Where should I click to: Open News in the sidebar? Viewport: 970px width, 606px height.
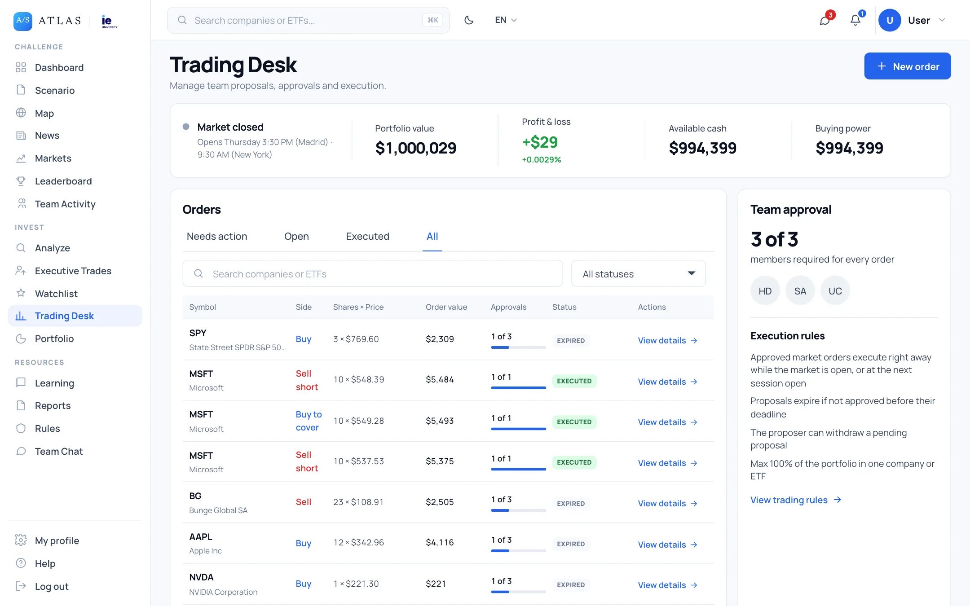pos(75,135)
